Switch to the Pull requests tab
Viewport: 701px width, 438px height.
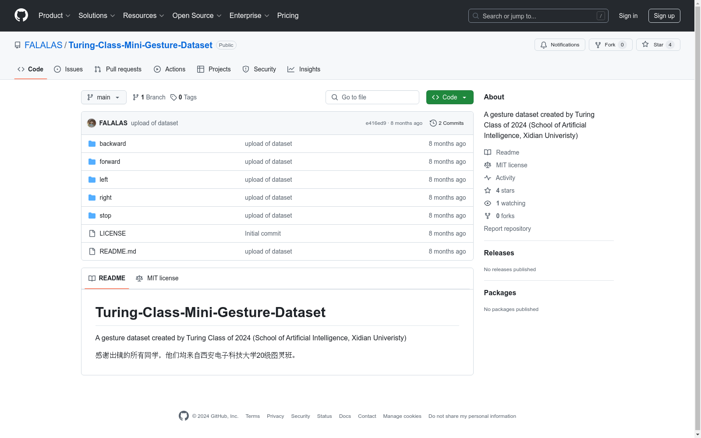coord(118,69)
